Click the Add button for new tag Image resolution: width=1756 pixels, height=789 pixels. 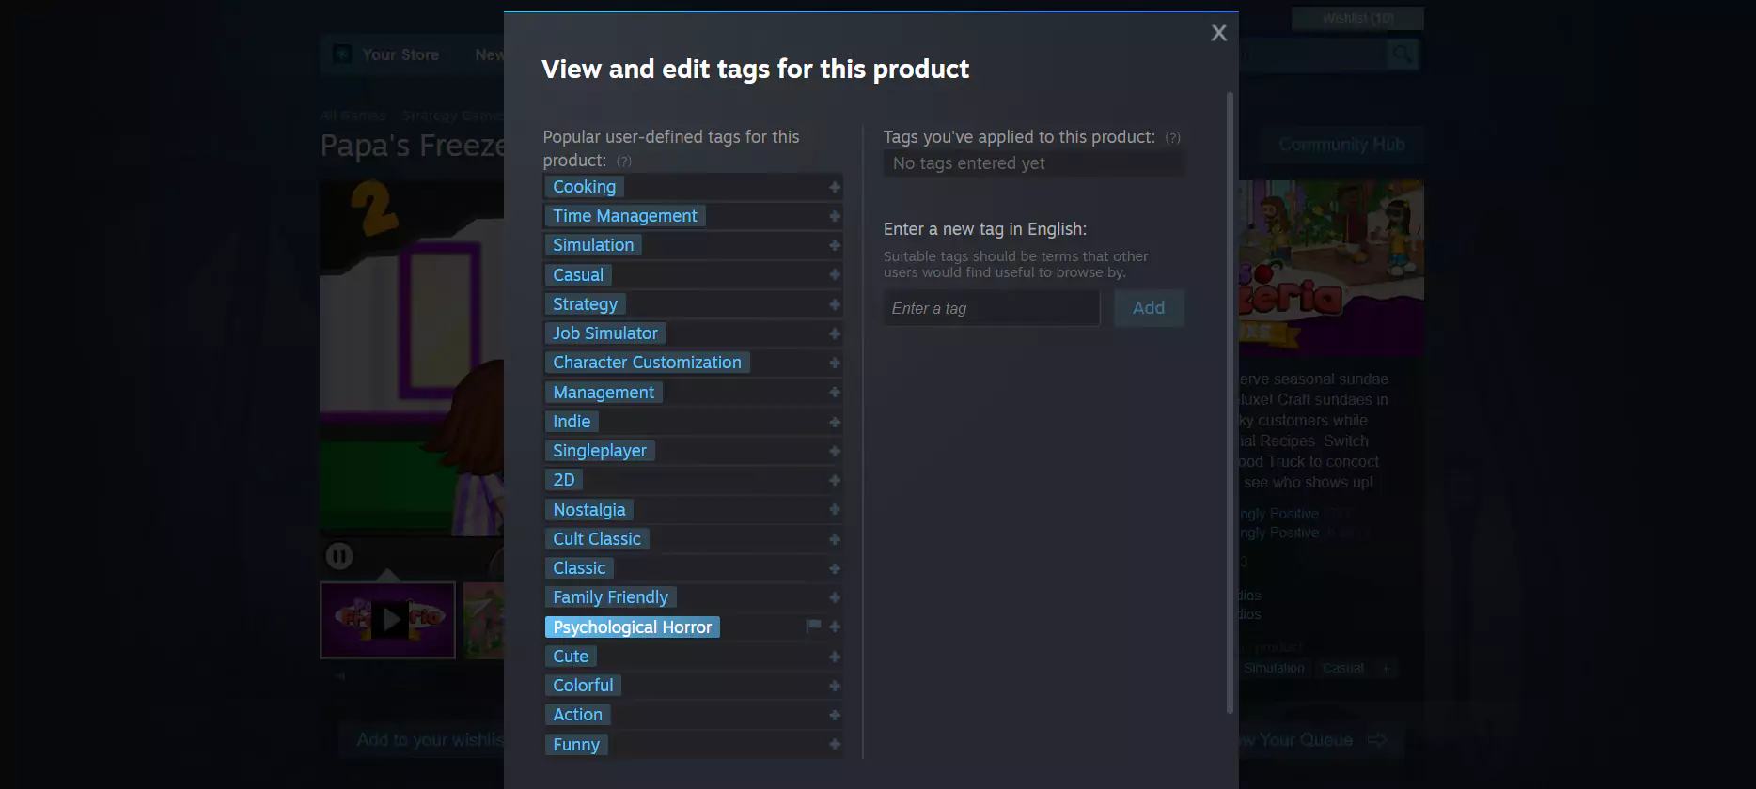pos(1149,308)
